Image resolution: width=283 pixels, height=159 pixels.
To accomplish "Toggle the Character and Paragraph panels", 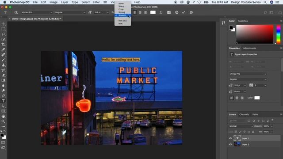I will 169,12.
